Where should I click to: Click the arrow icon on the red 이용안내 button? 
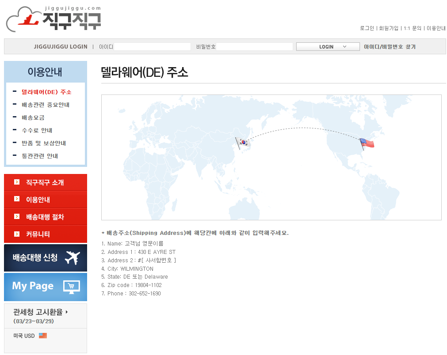click(x=16, y=199)
